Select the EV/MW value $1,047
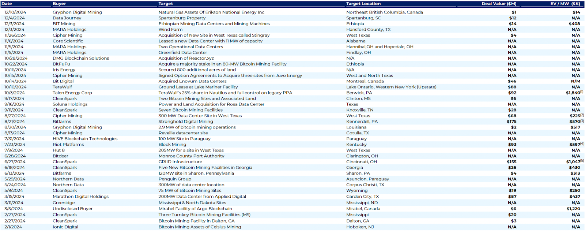The width and height of the screenshot is (585, 231). tap(573, 162)
